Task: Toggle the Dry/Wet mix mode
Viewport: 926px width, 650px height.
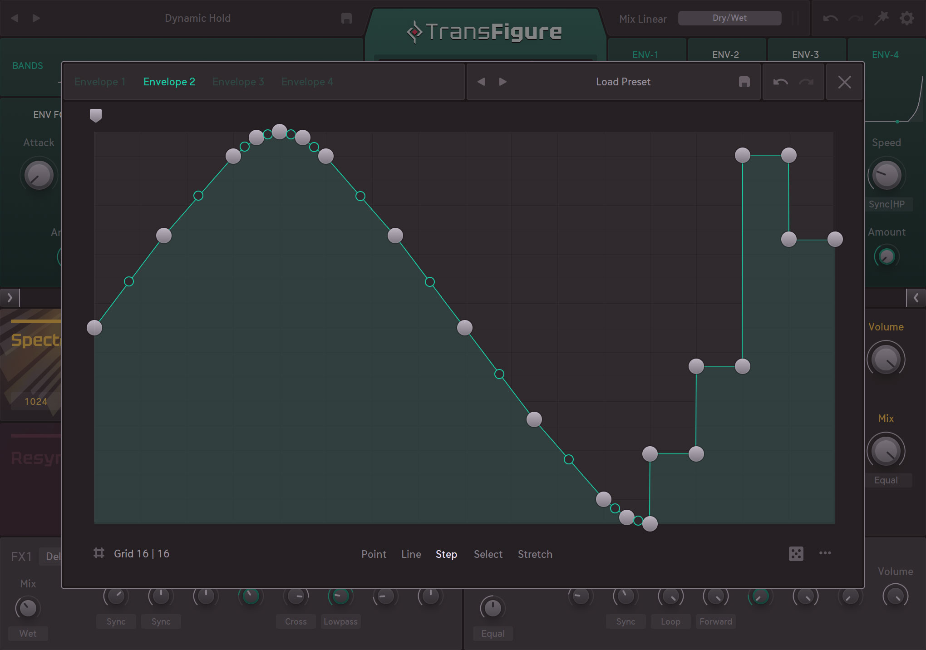Action: [729, 18]
